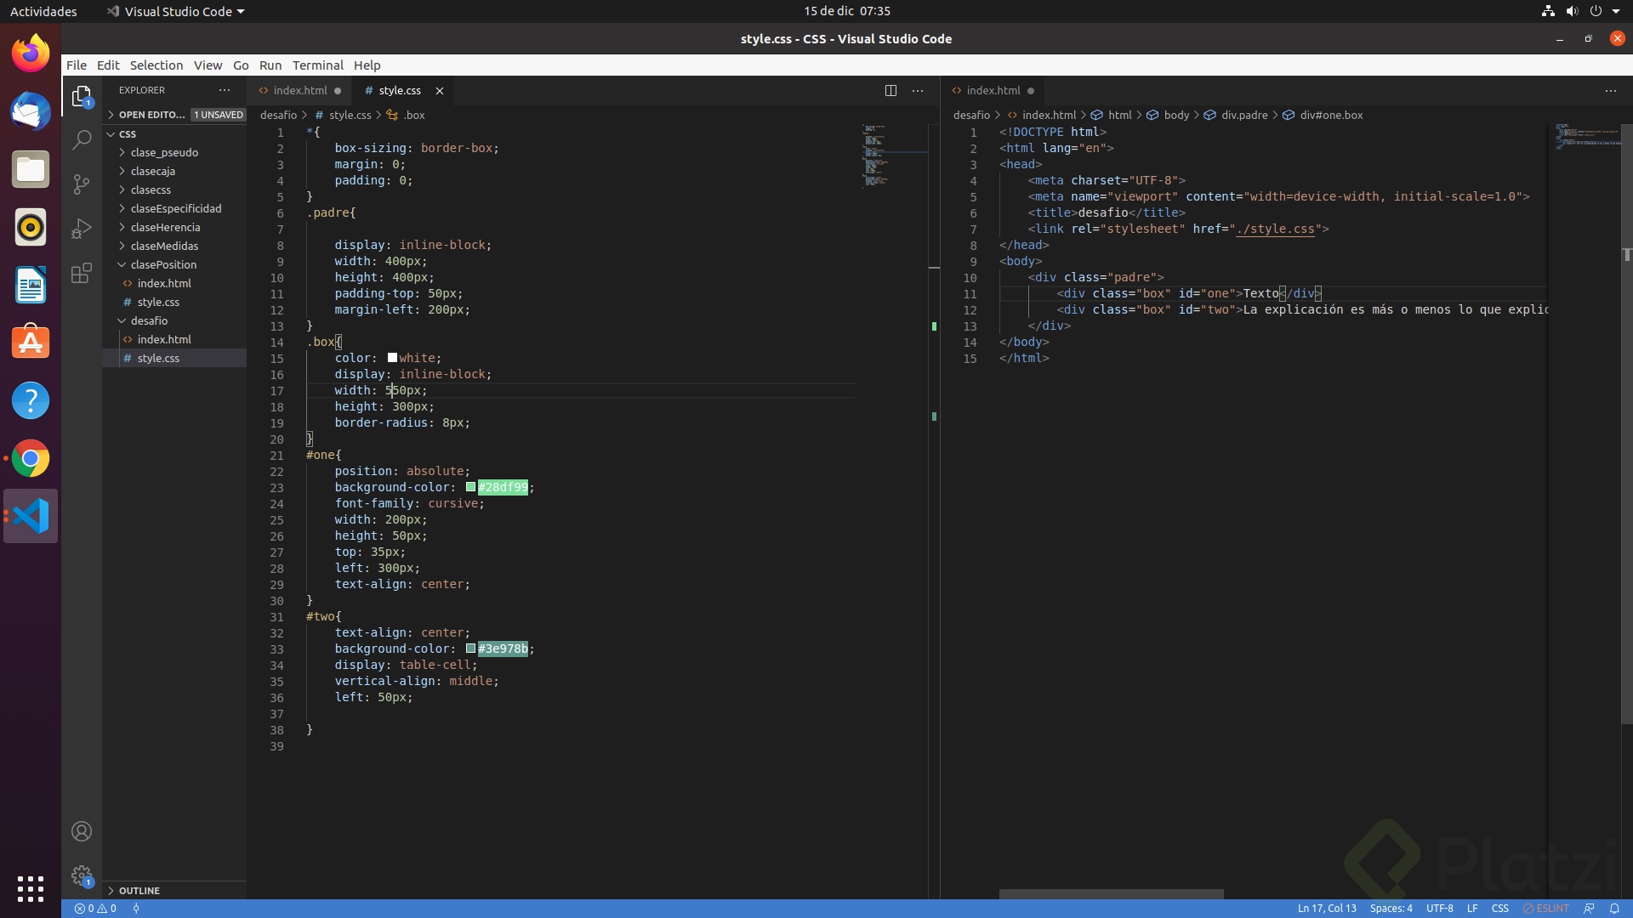This screenshot has height=918, width=1633.
Task: Open the Terminal menu
Action: point(317,65)
